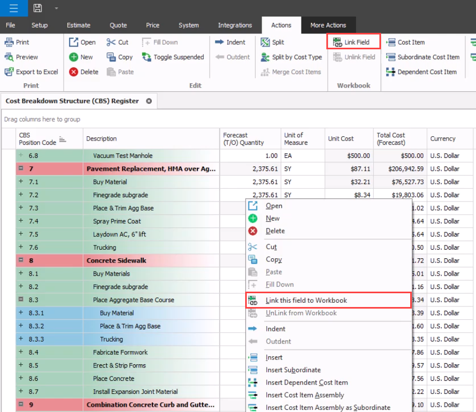Open the quick access toolbar dropdown arrow
This screenshot has width=476, height=412.
56,8
